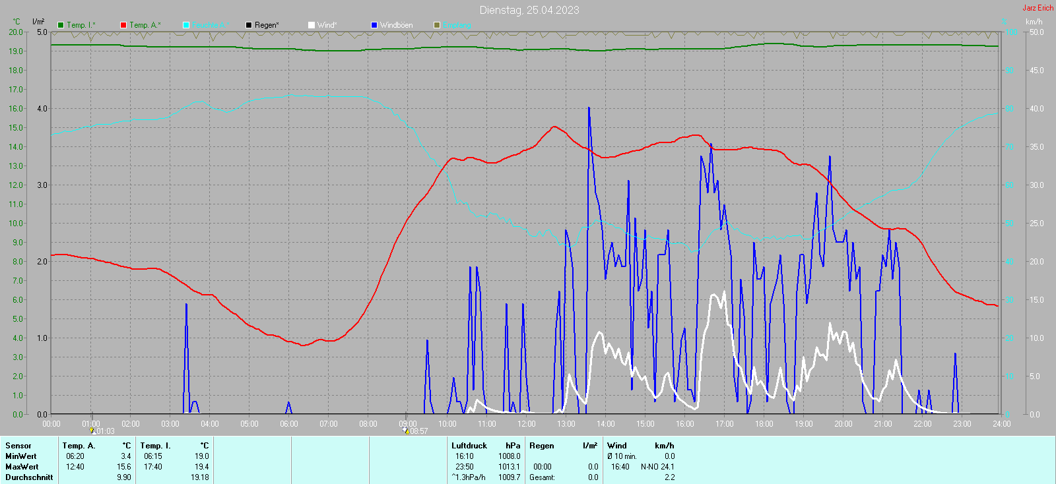Viewport: 1056px width, 484px height.
Task: Click the maximum pressure value '1013.1'
Action: 510,467
